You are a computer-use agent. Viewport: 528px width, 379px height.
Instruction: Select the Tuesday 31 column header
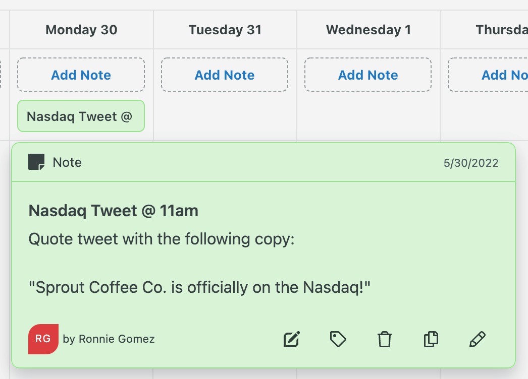[225, 30]
